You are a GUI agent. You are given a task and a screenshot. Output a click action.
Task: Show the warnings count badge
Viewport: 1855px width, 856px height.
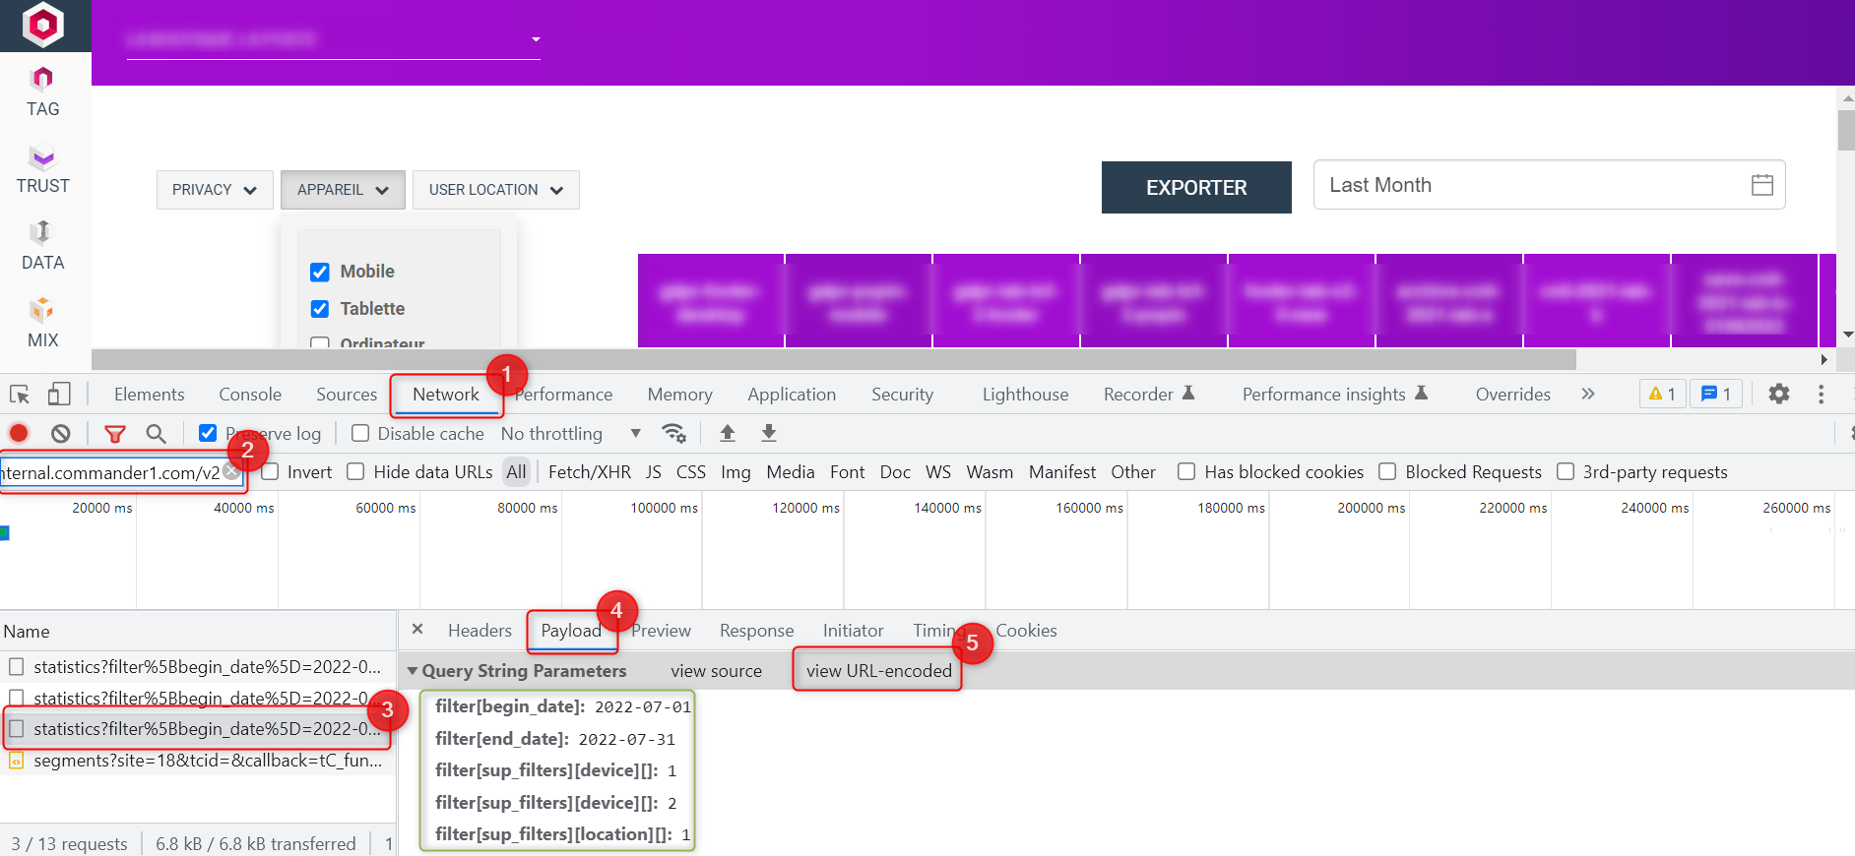1662,395
